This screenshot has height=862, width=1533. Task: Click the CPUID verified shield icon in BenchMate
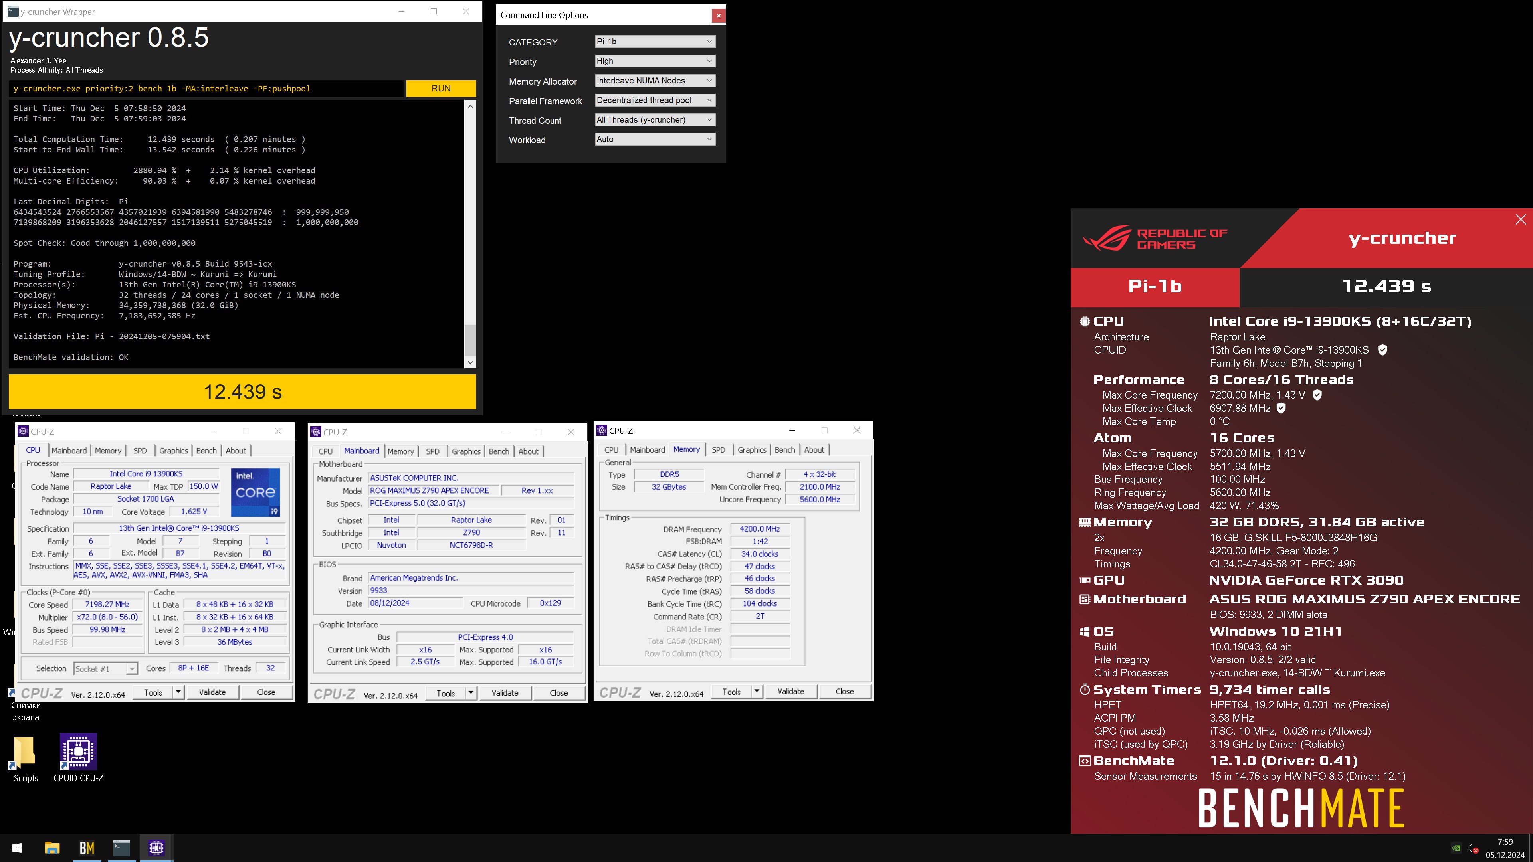tap(1382, 350)
